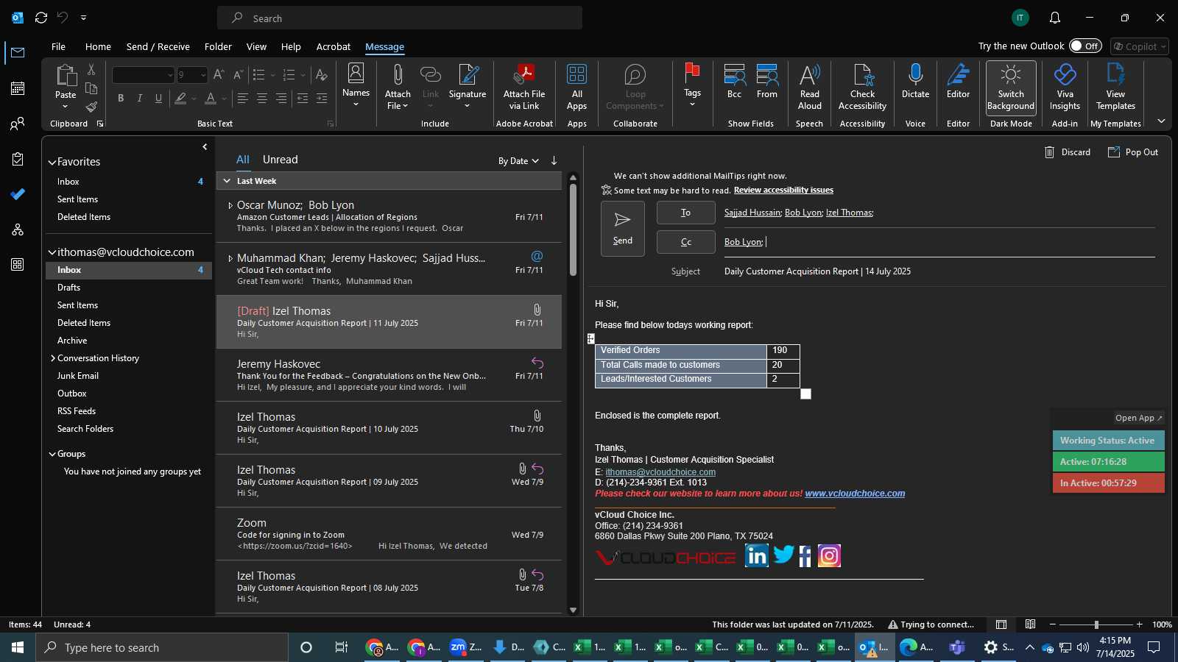Click the zoom slider in status bar
The height and width of the screenshot is (662, 1178).
(1096, 624)
